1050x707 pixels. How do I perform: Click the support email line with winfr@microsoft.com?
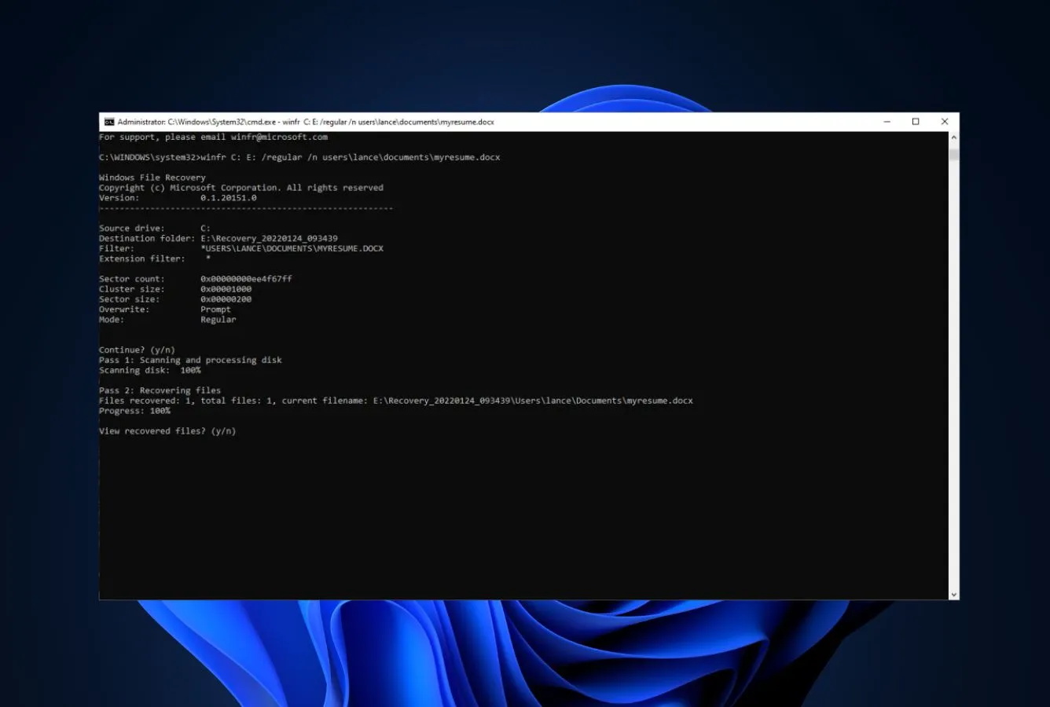pos(213,137)
